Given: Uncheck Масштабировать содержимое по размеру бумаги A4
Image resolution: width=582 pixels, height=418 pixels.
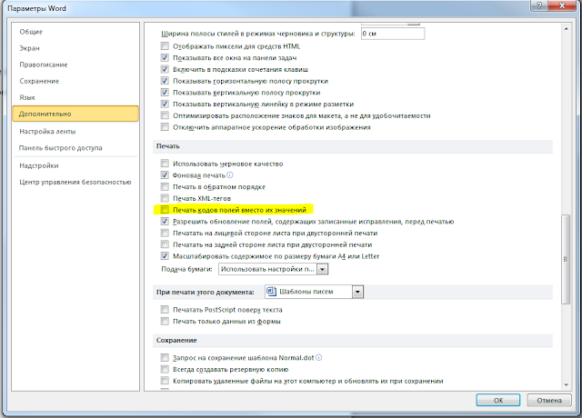Looking at the screenshot, I should coord(165,256).
